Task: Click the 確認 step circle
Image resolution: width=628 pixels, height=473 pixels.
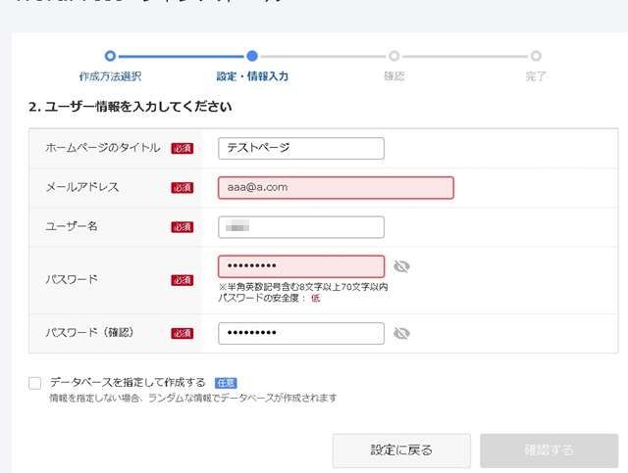Action: coord(393,57)
